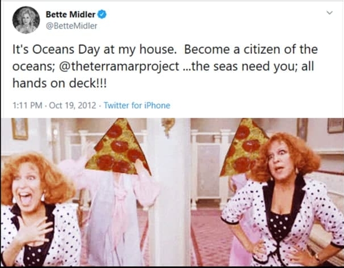
Task: Open the @theterramarproject mention
Action: [121, 66]
